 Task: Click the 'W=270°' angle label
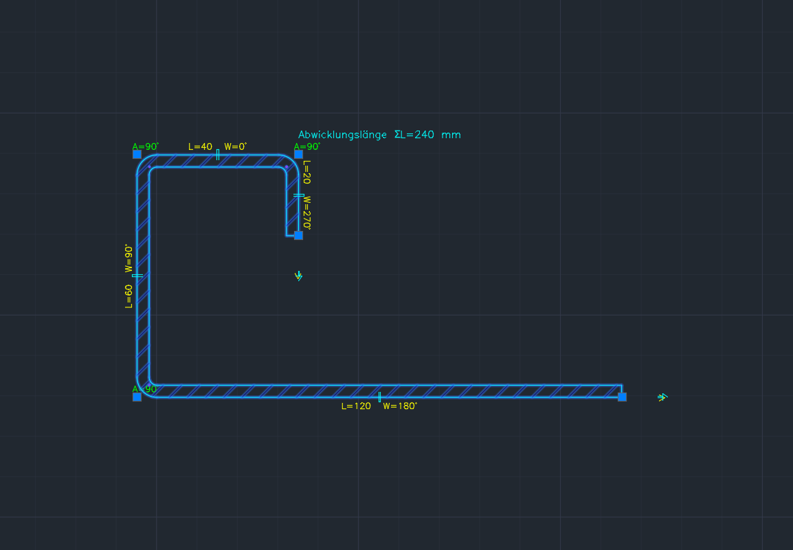[306, 213]
